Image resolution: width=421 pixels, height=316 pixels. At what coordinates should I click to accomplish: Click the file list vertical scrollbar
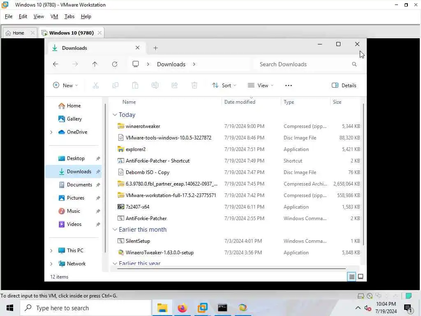click(363, 174)
